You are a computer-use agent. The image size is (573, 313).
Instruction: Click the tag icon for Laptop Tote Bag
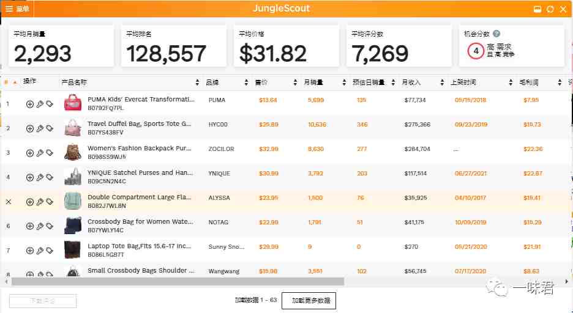tap(50, 251)
